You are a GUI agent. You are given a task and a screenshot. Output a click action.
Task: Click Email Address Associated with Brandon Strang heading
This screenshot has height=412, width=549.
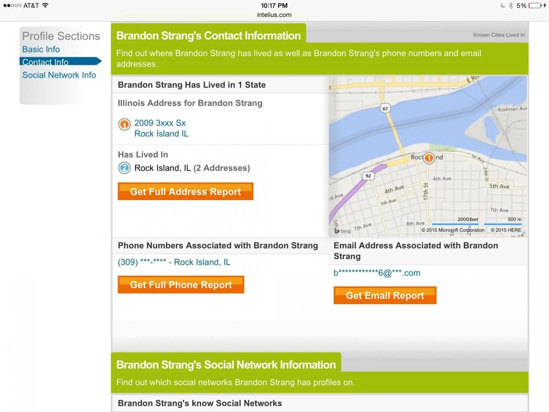point(416,251)
